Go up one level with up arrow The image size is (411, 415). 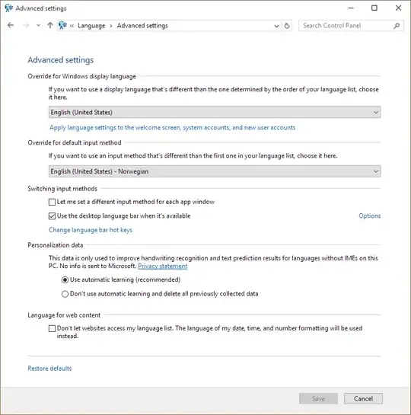tap(50, 25)
